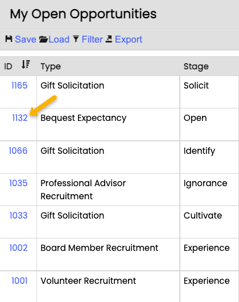
Task: Sort by the Type column header
Action: (51, 66)
